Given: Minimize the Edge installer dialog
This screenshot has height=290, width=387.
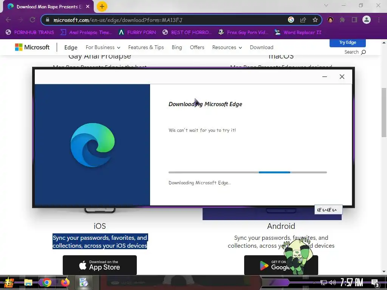Looking at the screenshot, I should (325, 77).
